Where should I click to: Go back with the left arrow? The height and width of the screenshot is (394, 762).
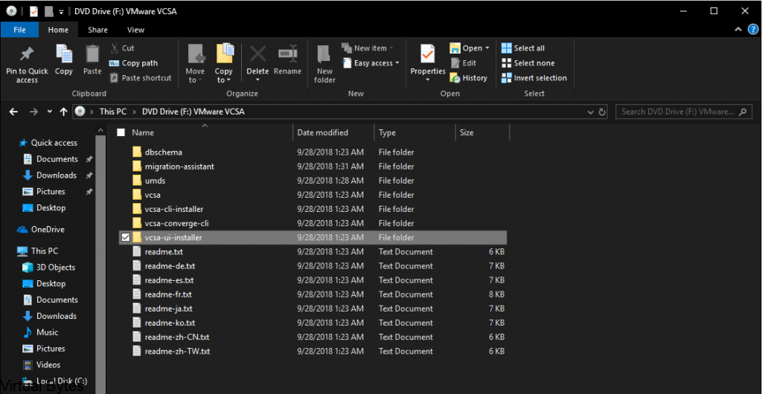13,112
